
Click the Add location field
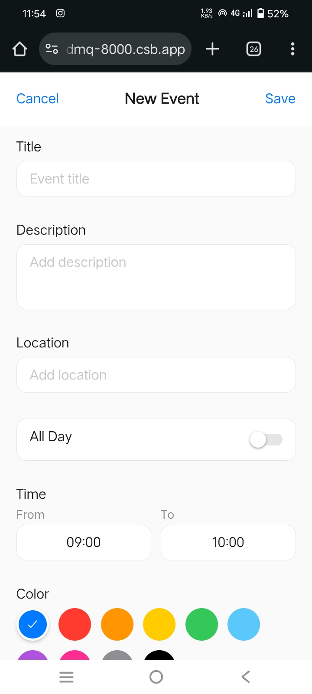(156, 375)
